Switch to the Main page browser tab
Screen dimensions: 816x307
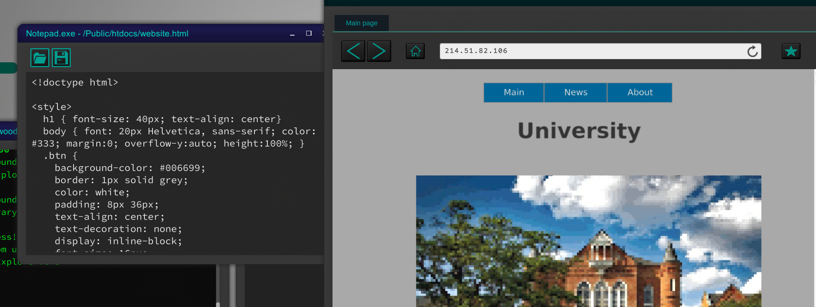[x=361, y=23]
